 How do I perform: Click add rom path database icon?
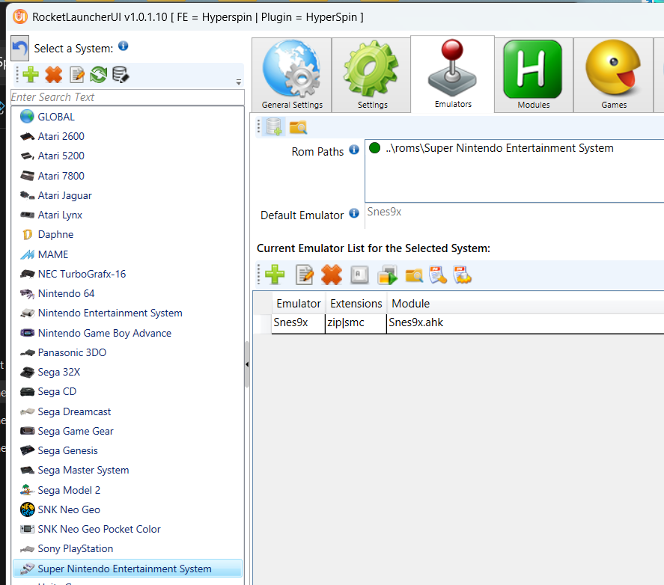pos(273,126)
